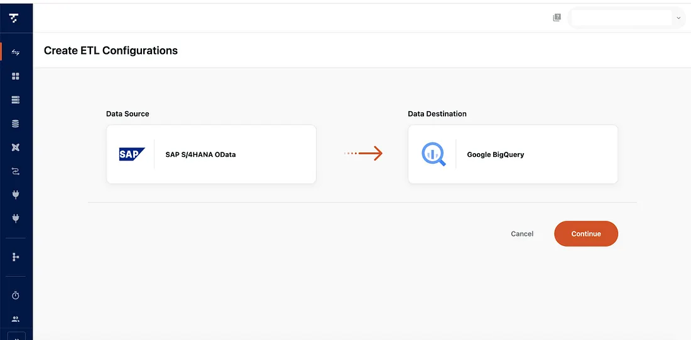691x340 pixels.
Task: Select the Google BigQuery destination card
Action: (513, 154)
